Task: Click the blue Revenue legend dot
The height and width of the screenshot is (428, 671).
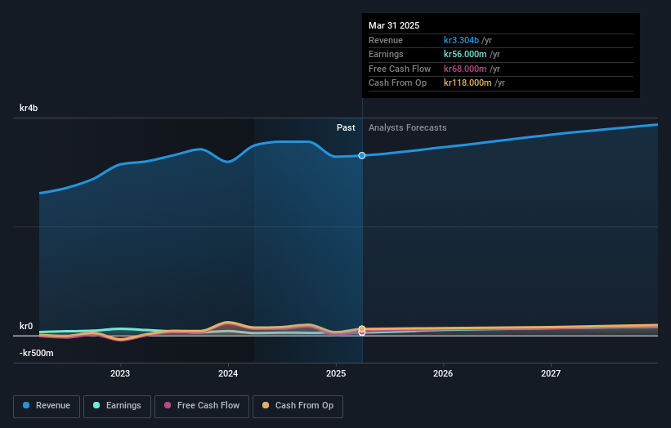Action: point(26,405)
